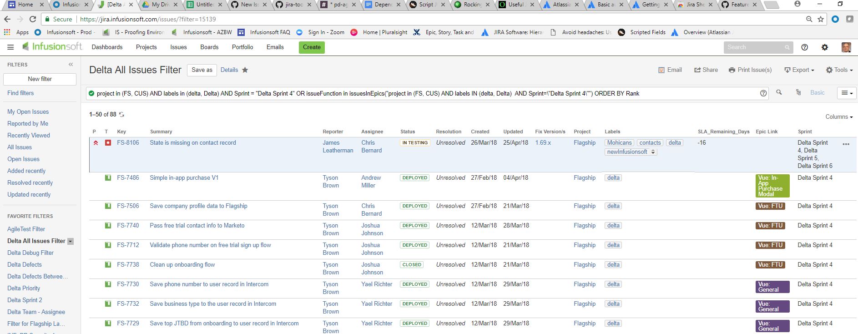This screenshot has width=858, height=334.
Task: Run the JQL search magnifier icon
Action: click(779, 92)
